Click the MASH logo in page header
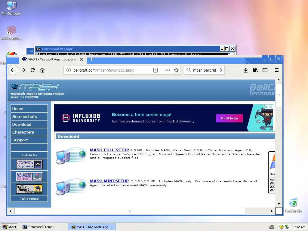Screen dimensions: 308x231 (x=35, y=87)
